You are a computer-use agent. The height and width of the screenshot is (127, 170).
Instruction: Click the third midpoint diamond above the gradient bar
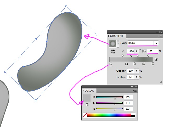click(138, 56)
